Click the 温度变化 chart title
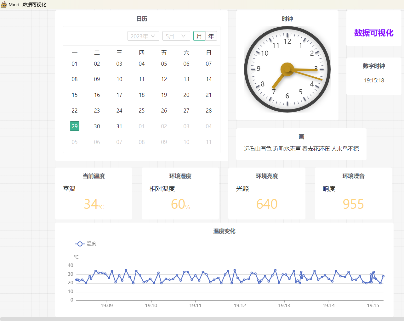Viewport: 404px width, 321px height. [x=224, y=231]
